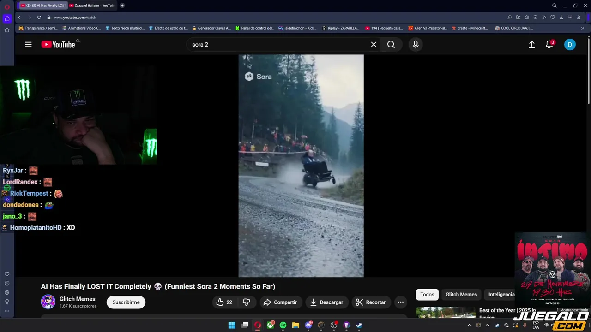
Task: Open the 'Texto Neón multicol...' bookmark
Action: (125, 28)
